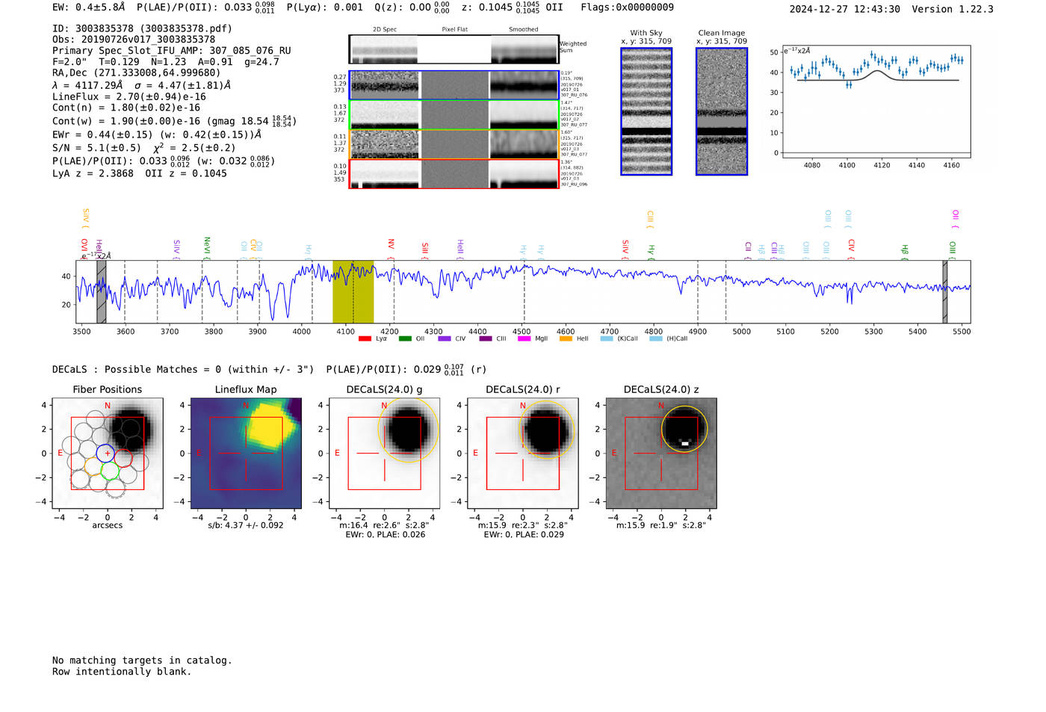Click the Flags:0x00000009 text
This screenshot has height=712, width=1046.
(627, 7)
